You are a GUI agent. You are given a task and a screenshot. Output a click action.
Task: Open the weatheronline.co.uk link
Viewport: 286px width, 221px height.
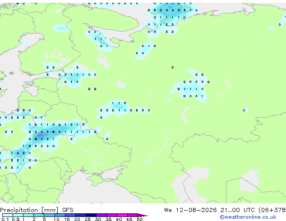(x=248, y=217)
